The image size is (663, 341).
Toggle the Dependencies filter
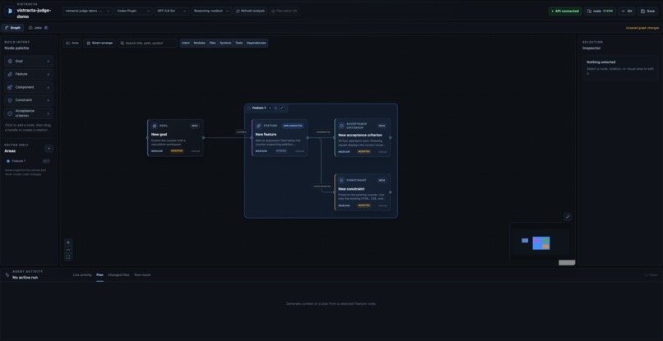coord(257,43)
